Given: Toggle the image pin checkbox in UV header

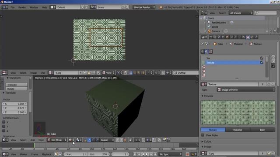Looking at the screenshot, I should click(x=98, y=73).
